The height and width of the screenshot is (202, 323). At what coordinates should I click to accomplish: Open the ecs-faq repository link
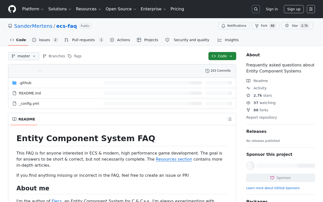pos(66,26)
